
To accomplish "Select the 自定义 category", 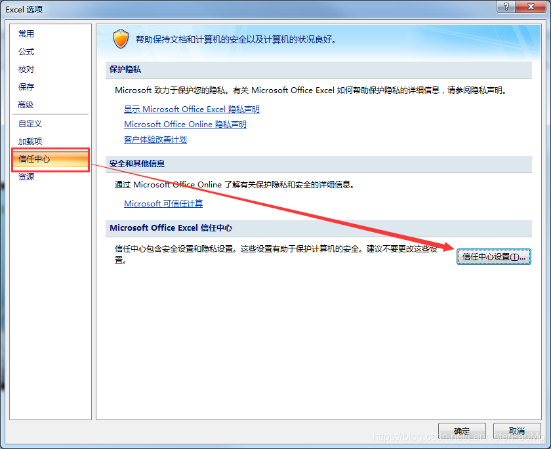I will point(30,124).
